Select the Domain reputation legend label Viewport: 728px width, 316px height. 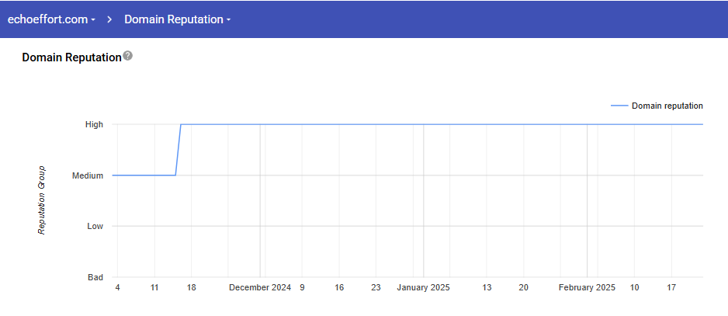point(667,106)
